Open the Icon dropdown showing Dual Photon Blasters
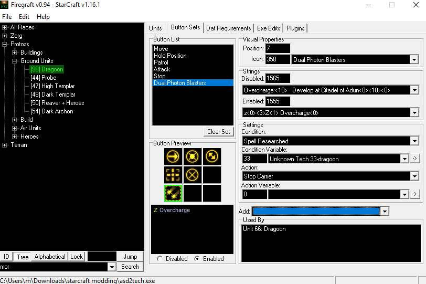 pos(414,60)
